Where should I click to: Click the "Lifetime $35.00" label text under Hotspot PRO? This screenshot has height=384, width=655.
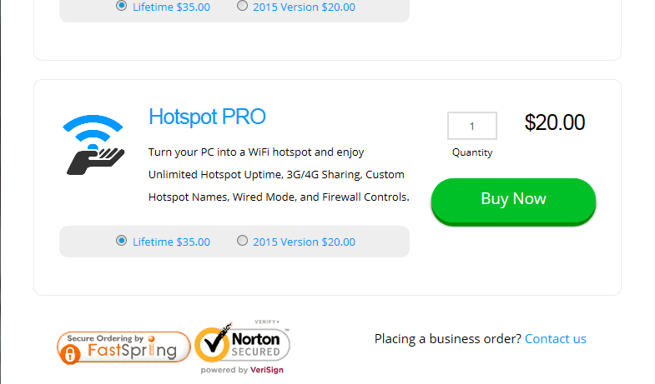pyautogui.click(x=171, y=242)
